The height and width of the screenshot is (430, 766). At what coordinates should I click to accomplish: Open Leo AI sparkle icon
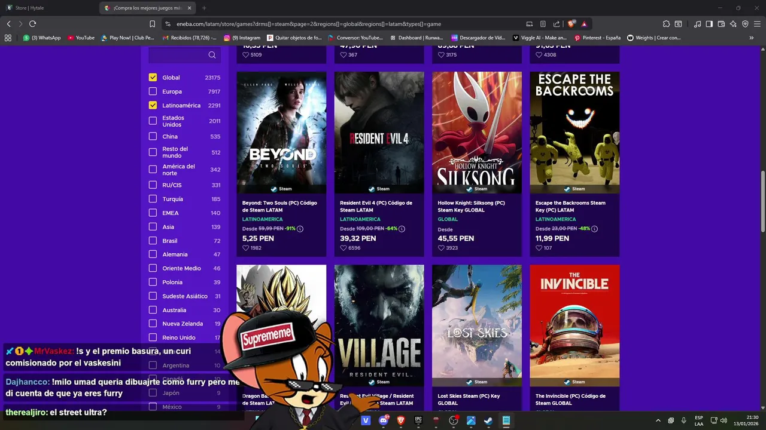pos(733,24)
